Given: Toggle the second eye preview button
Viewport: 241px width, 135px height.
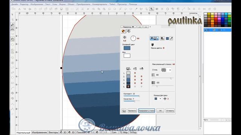Looking at the screenshot, I should pyautogui.click(x=162, y=38).
